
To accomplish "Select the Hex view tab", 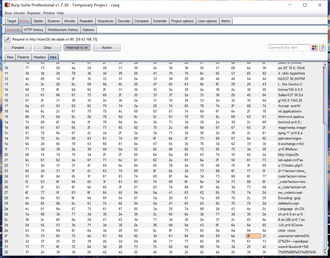I will click(x=53, y=57).
